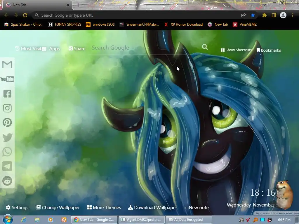Open the Most Visited menu
This screenshot has height=224, width=299.
pyautogui.click(x=28, y=49)
